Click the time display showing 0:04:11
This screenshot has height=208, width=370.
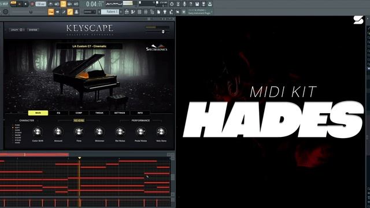94,4
